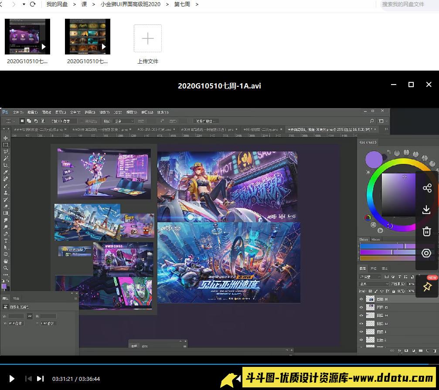This screenshot has height=390, width=439.
Task: Click the download icon on player sidebar
Action: (x=426, y=210)
